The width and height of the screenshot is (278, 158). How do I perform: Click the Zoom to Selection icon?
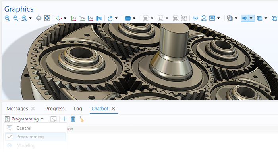[x=39, y=18]
